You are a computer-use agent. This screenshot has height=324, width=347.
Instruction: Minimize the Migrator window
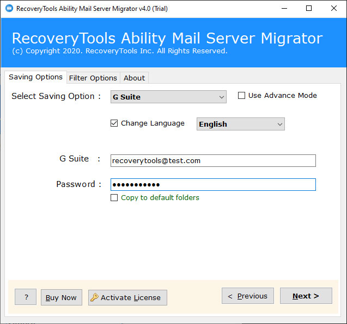284,8
